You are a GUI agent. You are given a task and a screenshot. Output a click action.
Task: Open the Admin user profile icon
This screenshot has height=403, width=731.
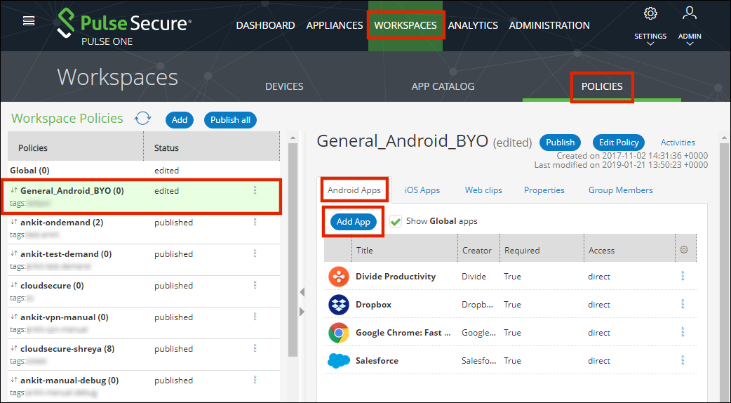(x=689, y=13)
